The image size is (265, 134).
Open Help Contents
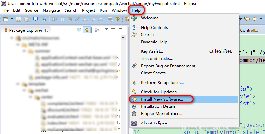coord(184,28)
